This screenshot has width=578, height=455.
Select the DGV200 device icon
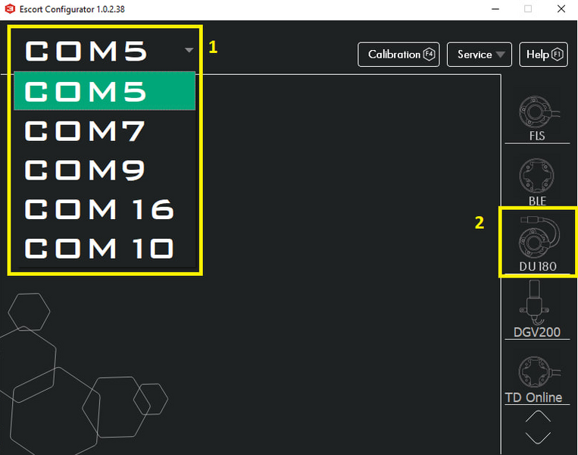tap(537, 309)
